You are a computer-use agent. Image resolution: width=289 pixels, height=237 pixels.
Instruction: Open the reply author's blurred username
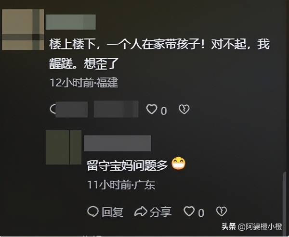click(117, 143)
